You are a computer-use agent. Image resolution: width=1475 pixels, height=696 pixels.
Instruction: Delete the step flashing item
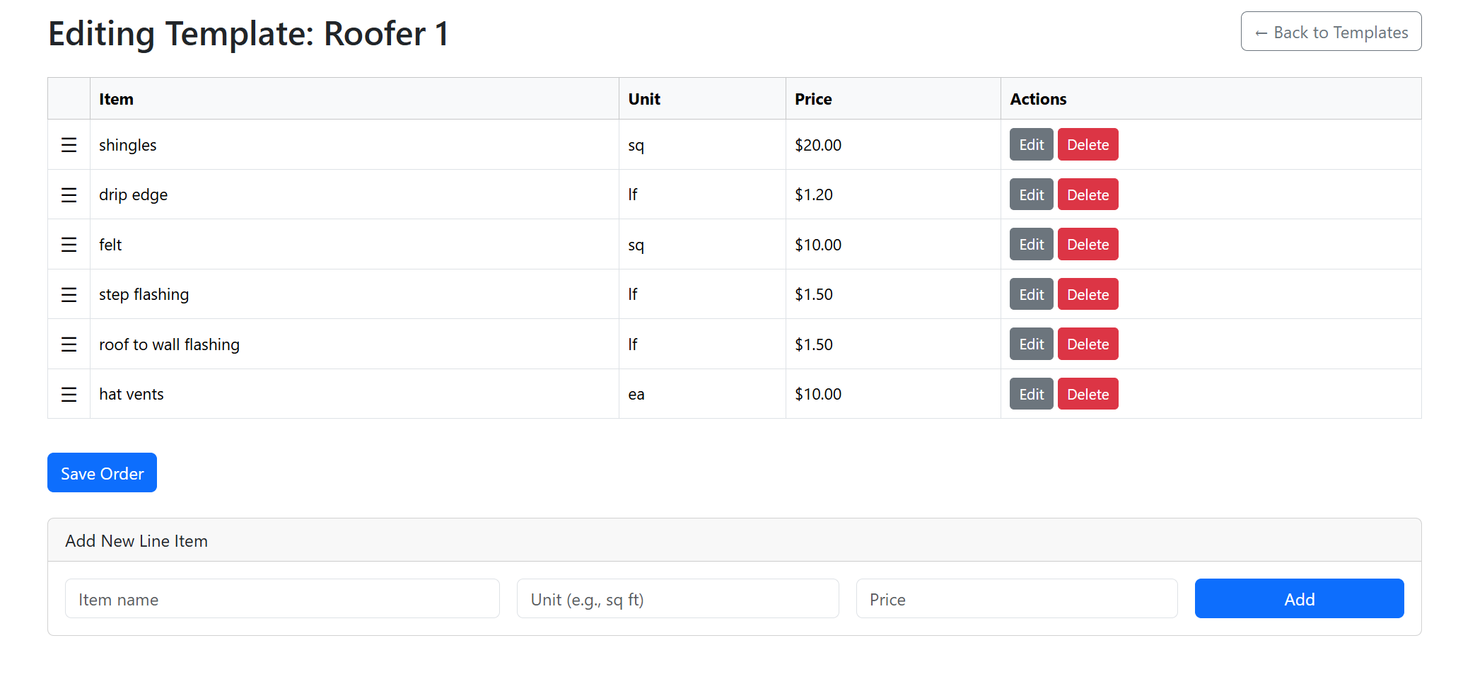(x=1088, y=295)
